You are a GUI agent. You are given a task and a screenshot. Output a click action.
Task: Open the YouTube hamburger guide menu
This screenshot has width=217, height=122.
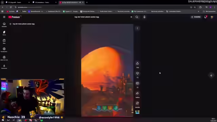point(4,17)
